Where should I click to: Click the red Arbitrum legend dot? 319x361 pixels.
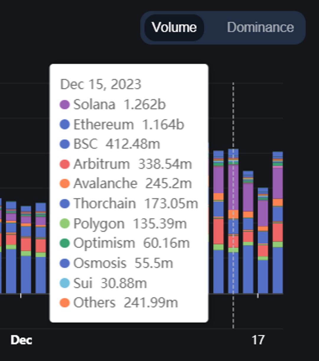coord(65,164)
